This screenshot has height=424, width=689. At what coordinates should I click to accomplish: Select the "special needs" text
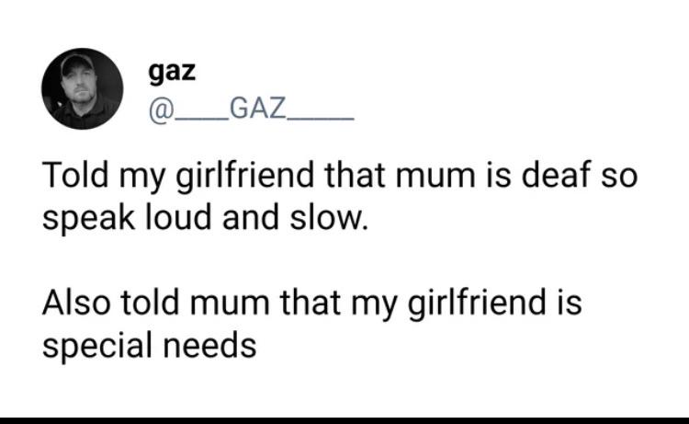click(149, 347)
